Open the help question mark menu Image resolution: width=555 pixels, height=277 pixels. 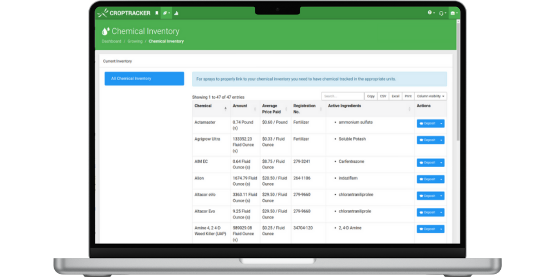(x=431, y=13)
